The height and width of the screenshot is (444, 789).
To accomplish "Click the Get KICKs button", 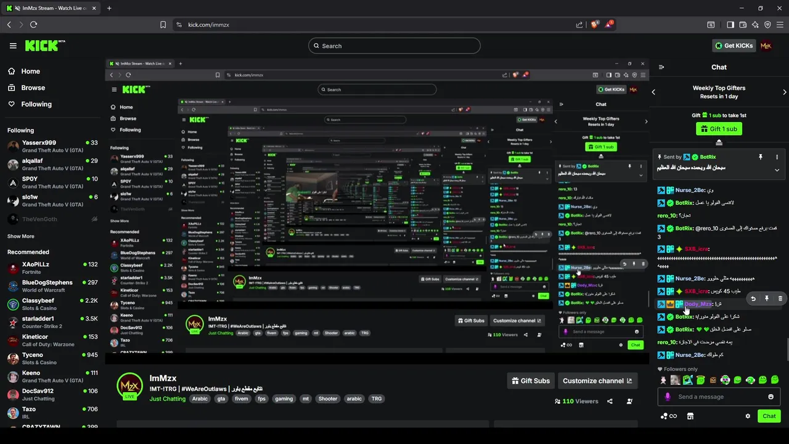I will (x=733, y=46).
